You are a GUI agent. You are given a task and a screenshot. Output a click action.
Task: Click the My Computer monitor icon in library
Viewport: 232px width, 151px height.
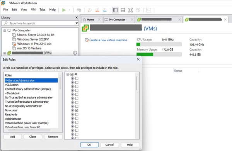click(x=9, y=31)
